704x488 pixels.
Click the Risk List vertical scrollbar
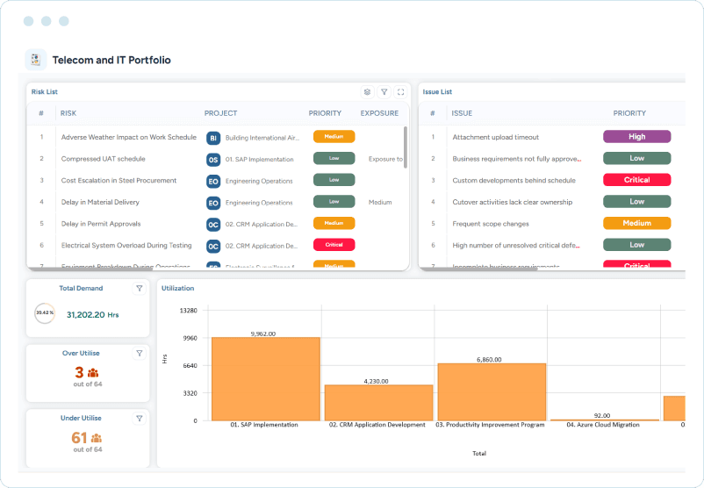point(406,147)
